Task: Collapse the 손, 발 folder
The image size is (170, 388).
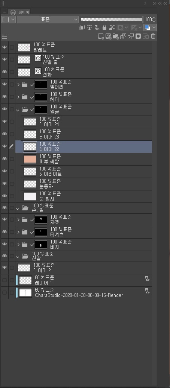Action: pyautogui.click(x=18, y=208)
